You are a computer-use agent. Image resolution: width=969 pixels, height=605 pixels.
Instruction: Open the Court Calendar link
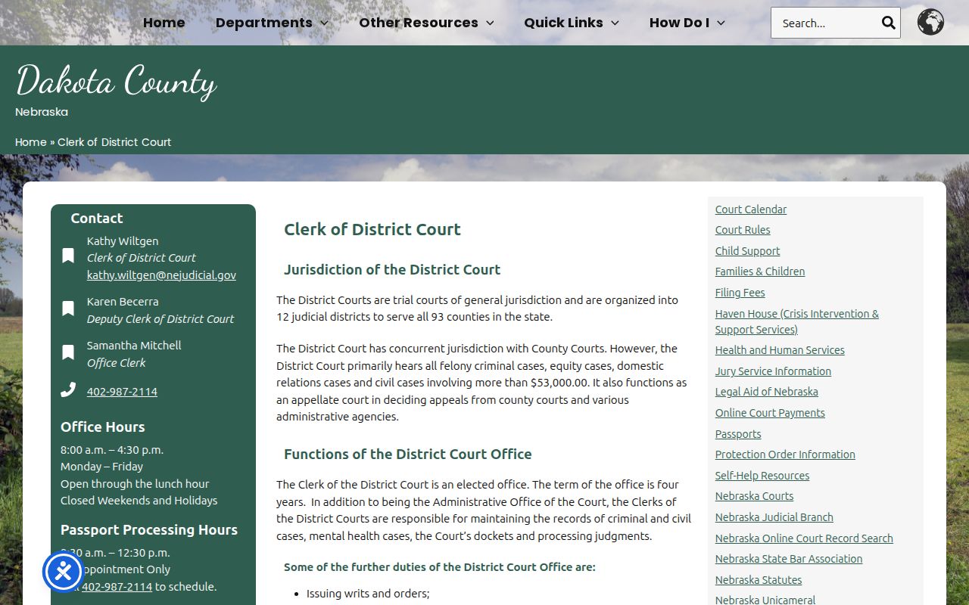click(751, 209)
